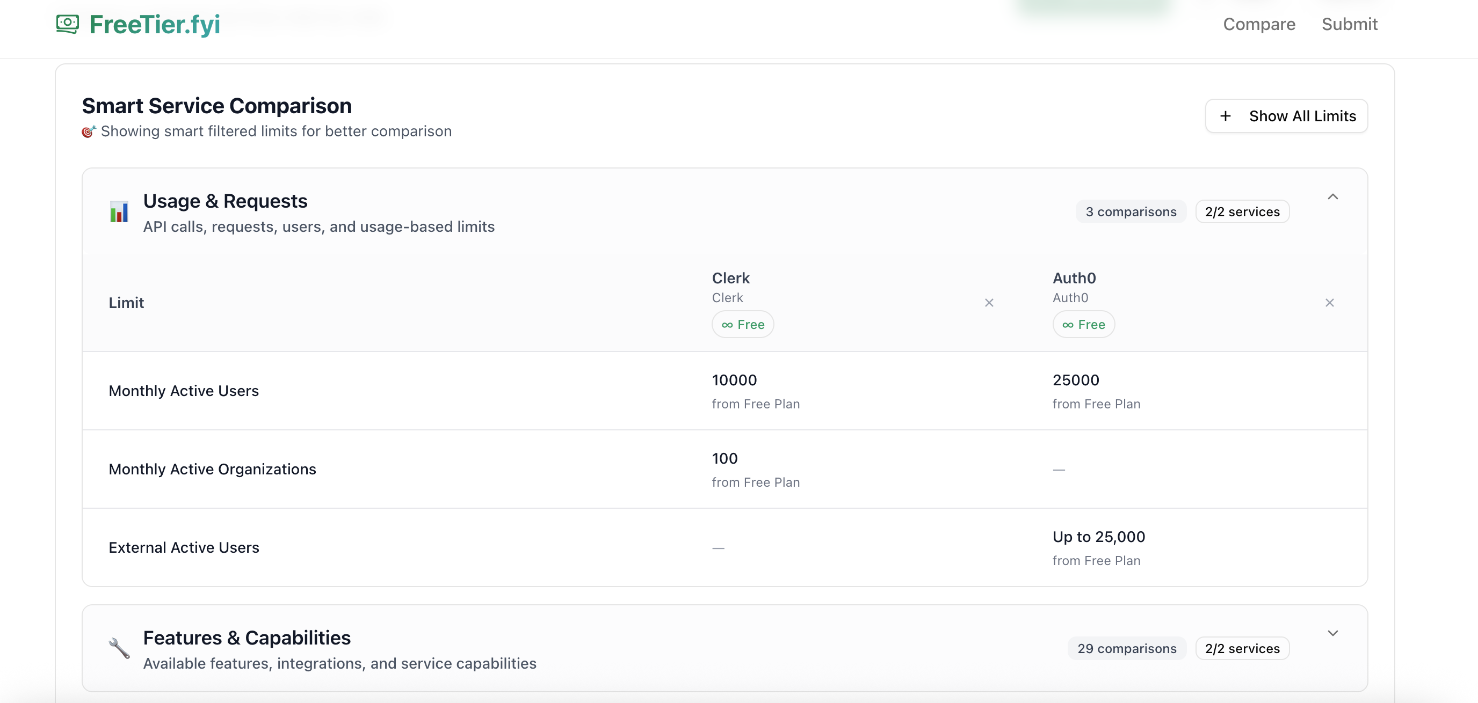The height and width of the screenshot is (703, 1478).
Task: Click the bar chart icon of Usage & Requests
Action: [119, 211]
